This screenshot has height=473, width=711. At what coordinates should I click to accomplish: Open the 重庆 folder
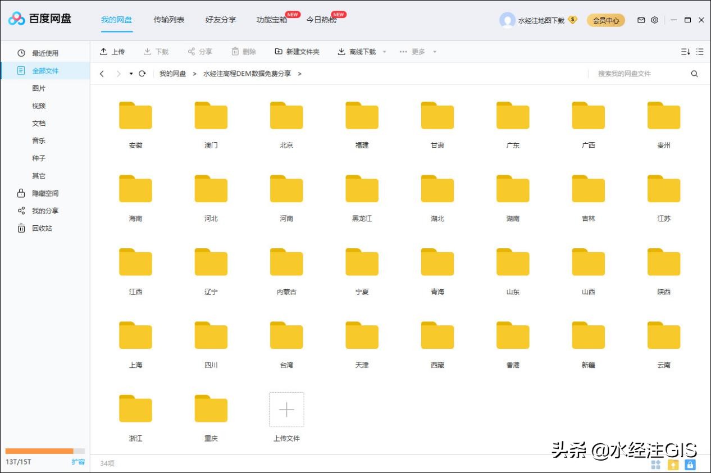coord(211,408)
